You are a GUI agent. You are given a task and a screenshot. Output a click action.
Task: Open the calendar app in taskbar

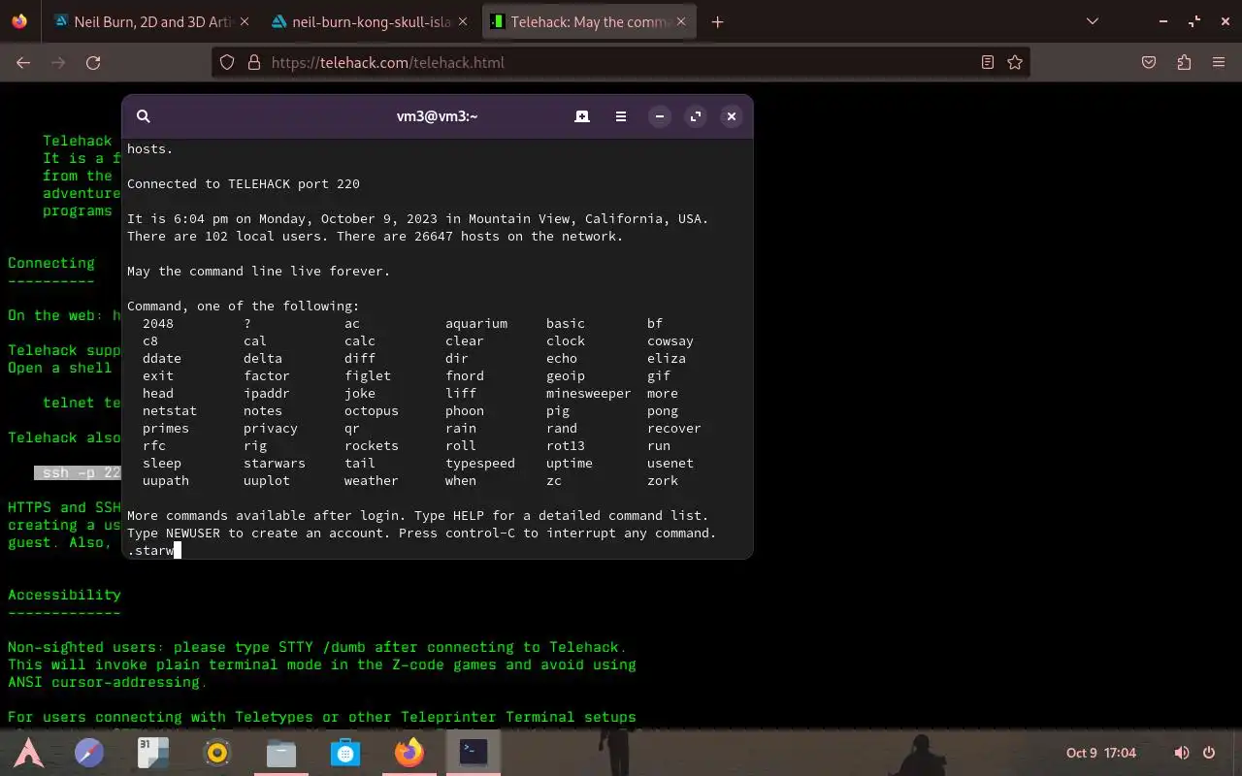[153, 752]
